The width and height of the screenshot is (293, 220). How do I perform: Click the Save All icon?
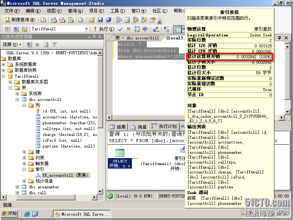tap(109, 20)
